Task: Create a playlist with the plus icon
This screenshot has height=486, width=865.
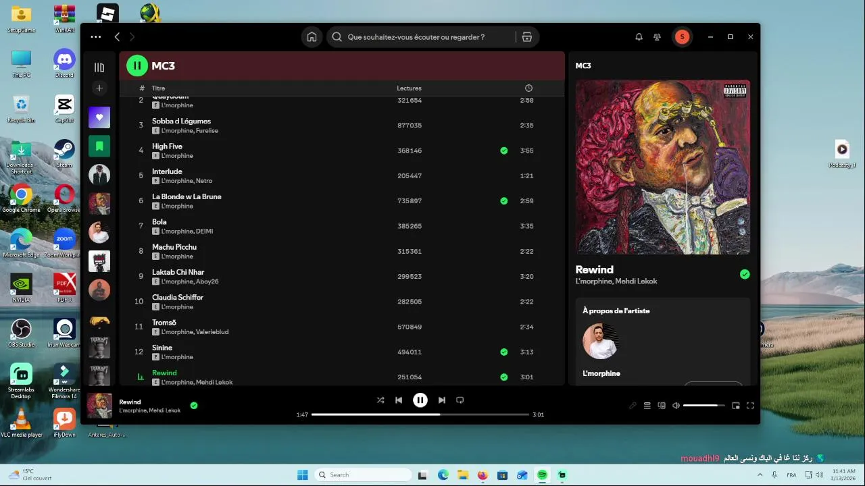Action: (x=99, y=88)
